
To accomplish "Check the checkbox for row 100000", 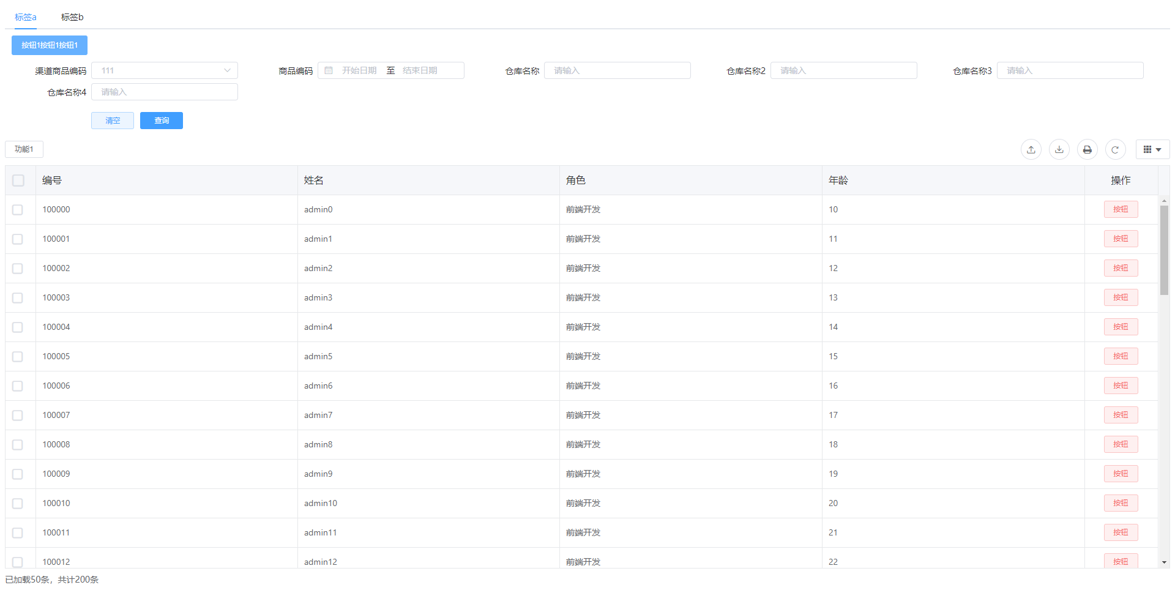I will point(18,210).
